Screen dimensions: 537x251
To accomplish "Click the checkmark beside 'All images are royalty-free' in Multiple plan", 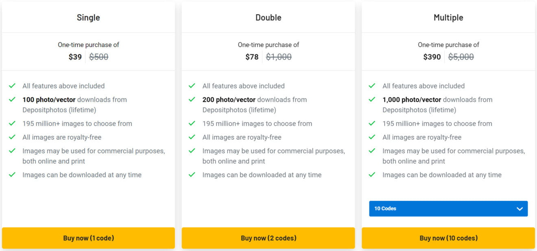I will pyautogui.click(x=371, y=137).
